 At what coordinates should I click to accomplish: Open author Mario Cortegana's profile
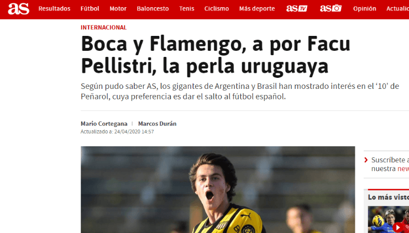104,124
